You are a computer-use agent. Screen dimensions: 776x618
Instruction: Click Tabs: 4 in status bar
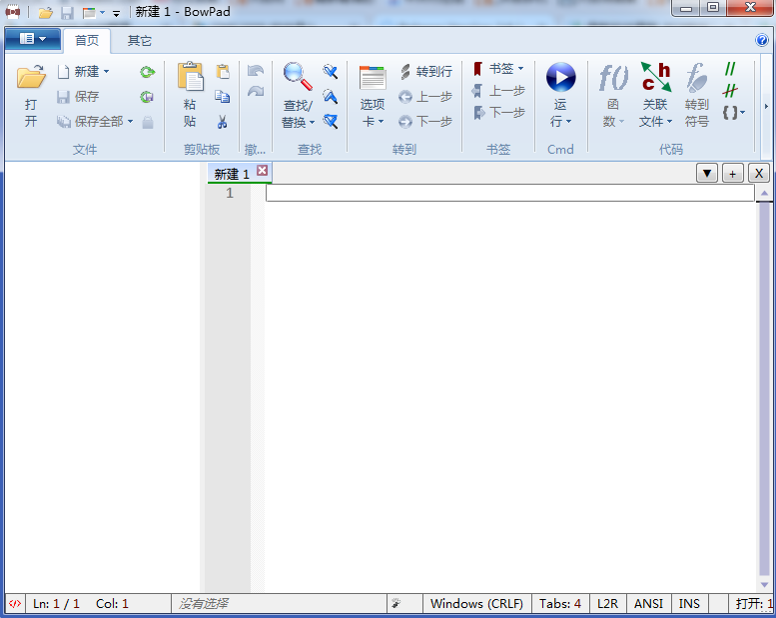(560, 604)
